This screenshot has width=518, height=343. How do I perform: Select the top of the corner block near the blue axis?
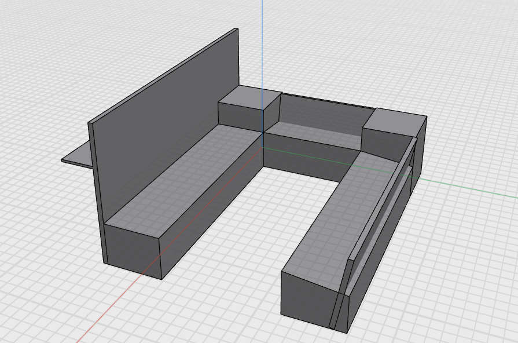(x=249, y=97)
